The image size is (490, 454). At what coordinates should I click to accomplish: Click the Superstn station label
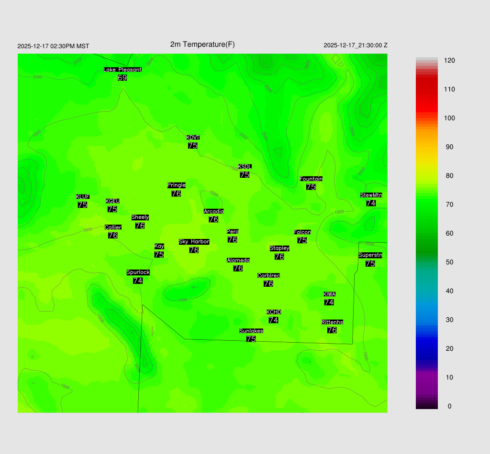[370, 255]
